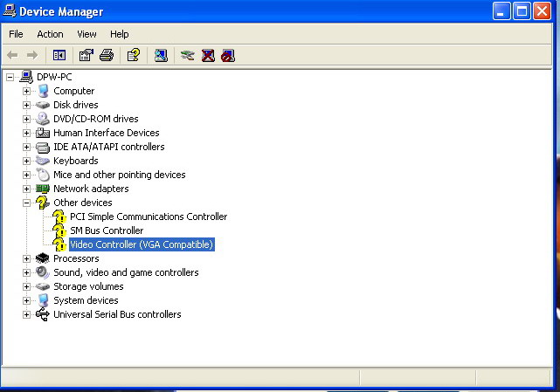Click the Uninstall device toolbar icon
The image size is (560, 392).
[x=208, y=55]
